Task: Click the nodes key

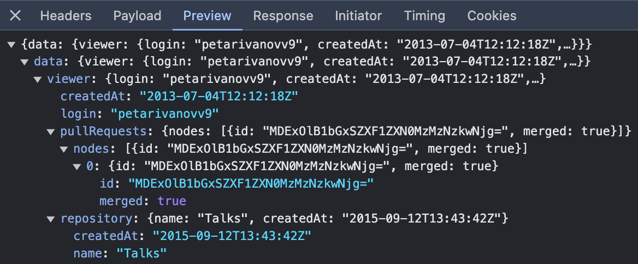Action: point(92,149)
